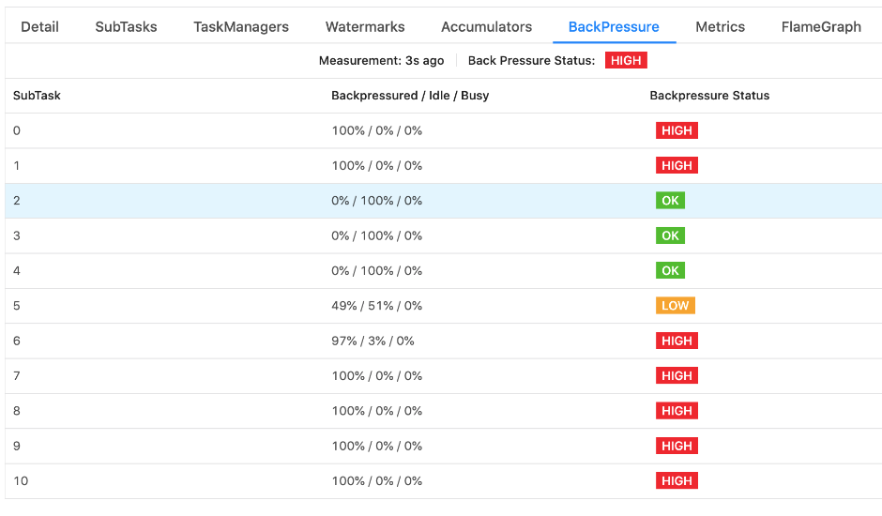Go to the TaskManagers tab
Screen dimensions: 882x516
tap(241, 26)
